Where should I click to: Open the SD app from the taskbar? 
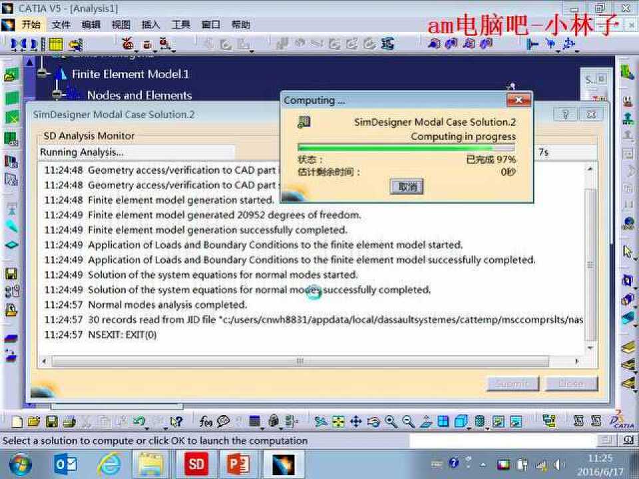coord(196,464)
